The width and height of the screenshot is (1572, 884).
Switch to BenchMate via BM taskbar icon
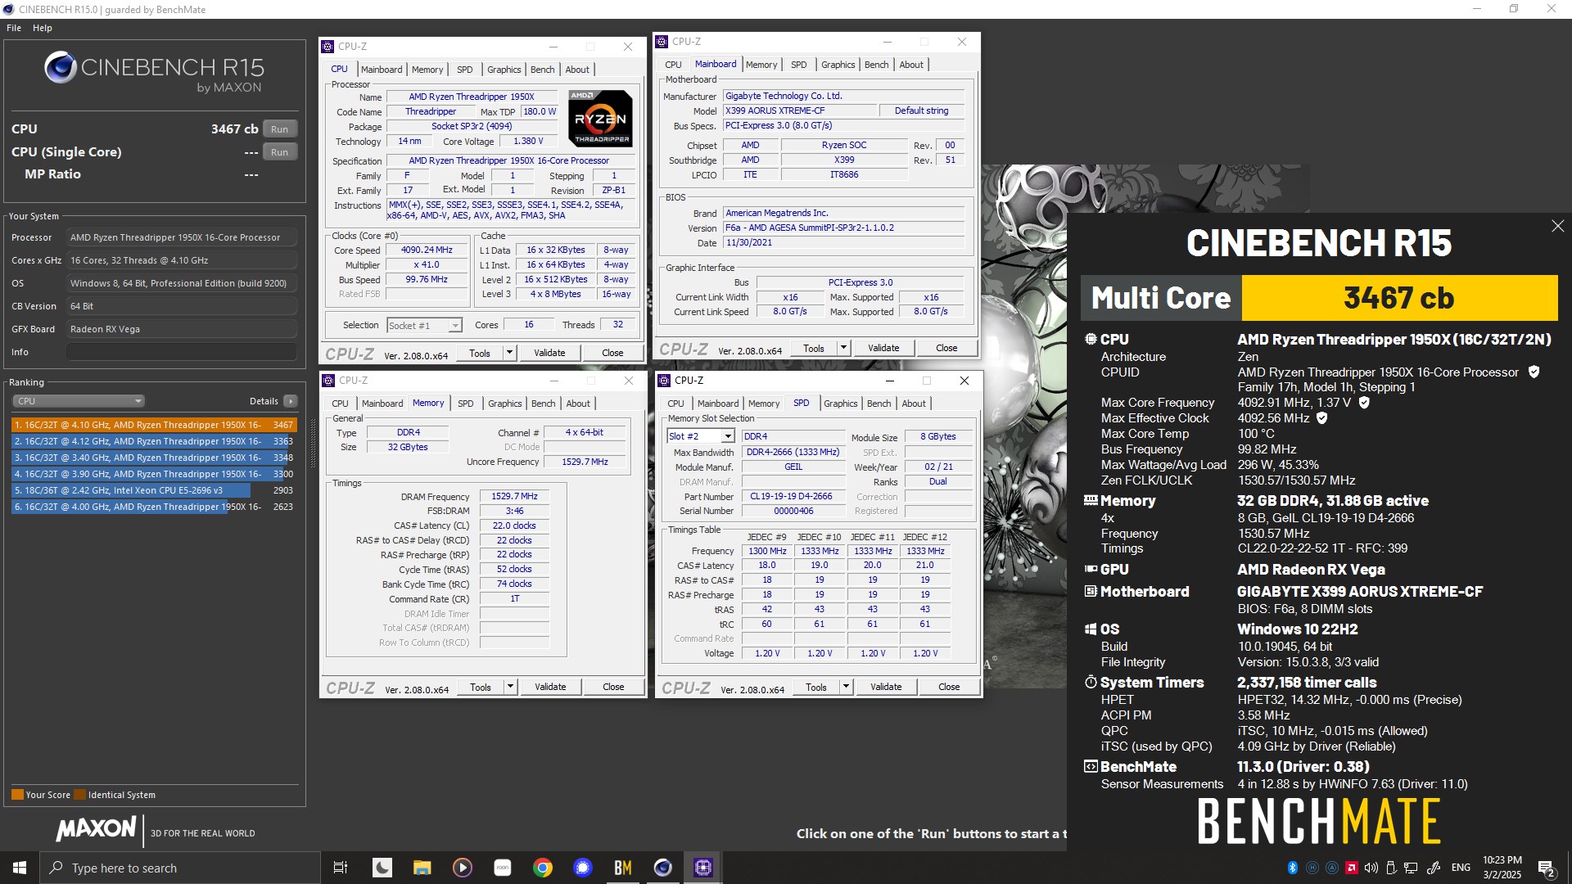pyautogui.click(x=622, y=868)
